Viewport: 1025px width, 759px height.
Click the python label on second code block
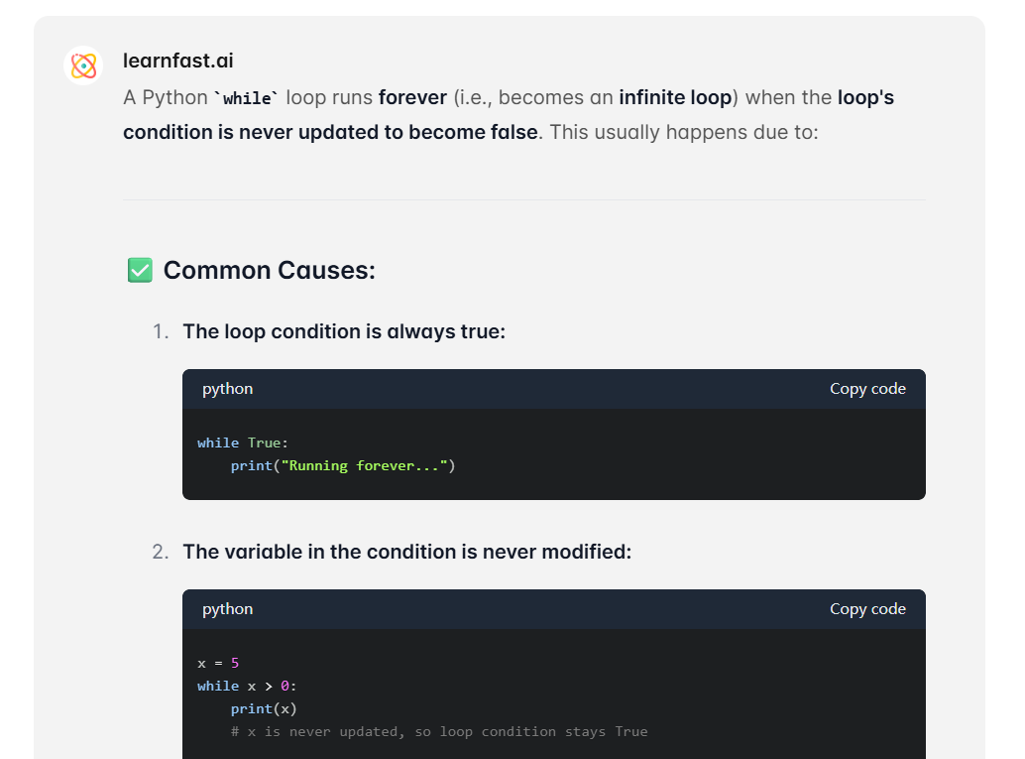pos(227,609)
